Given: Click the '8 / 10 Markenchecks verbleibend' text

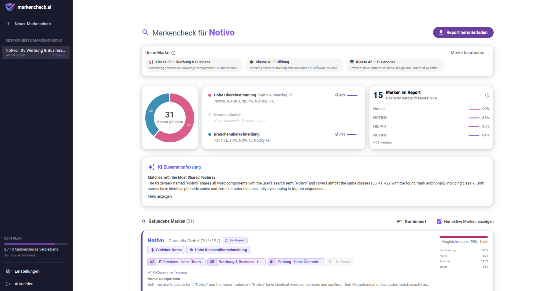Looking at the screenshot, I should (x=31, y=249).
